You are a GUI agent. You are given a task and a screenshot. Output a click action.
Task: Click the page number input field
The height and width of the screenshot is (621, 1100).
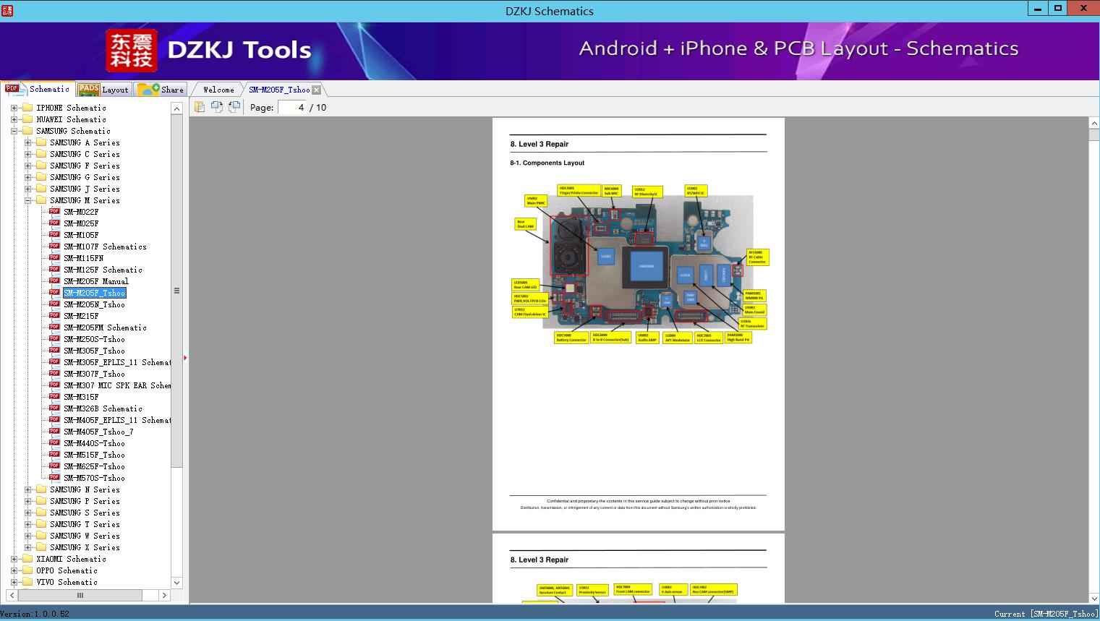[292, 107]
